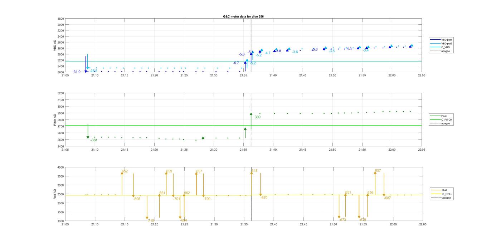Screen dimensions: 501x248
Task: Click the '-5.7' VBD data label
Action: click(x=236, y=63)
